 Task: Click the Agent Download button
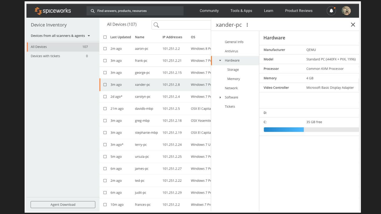coord(63,204)
